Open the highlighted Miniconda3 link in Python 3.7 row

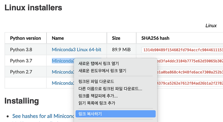[63, 61]
